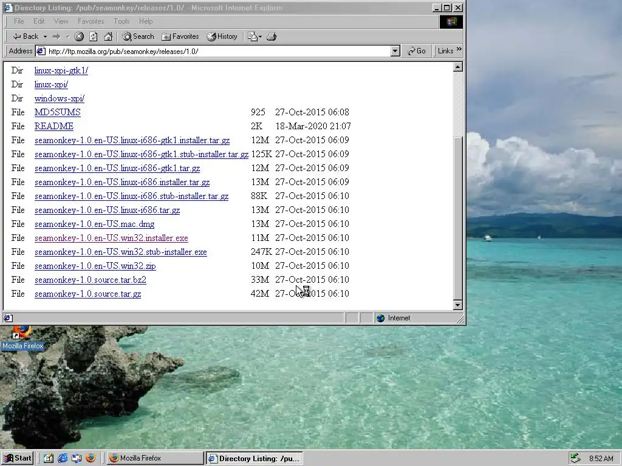Click the 18-Mar-2020 21:07 README date
Image resolution: width=622 pixels, height=466 pixels.
pyautogui.click(x=313, y=126)
